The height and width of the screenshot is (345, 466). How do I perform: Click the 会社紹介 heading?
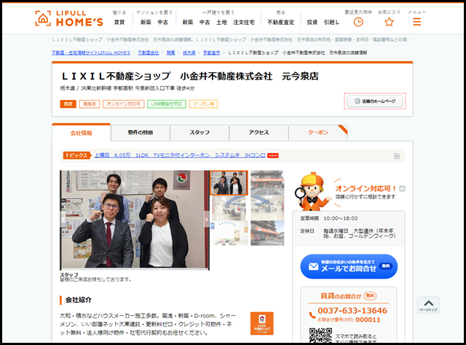pos(79,300)
